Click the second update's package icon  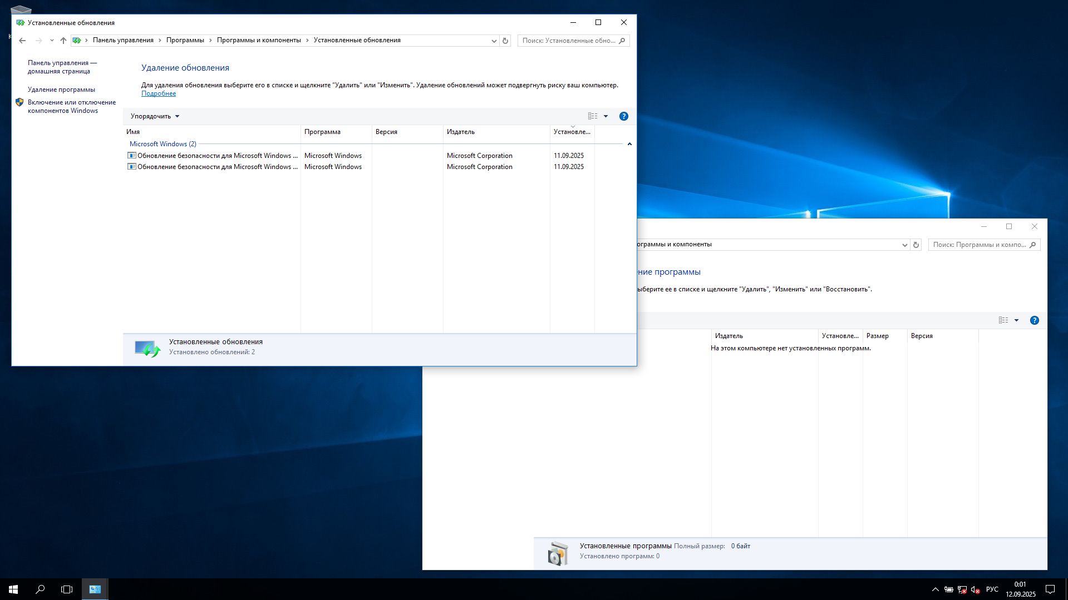click(132, 167)
